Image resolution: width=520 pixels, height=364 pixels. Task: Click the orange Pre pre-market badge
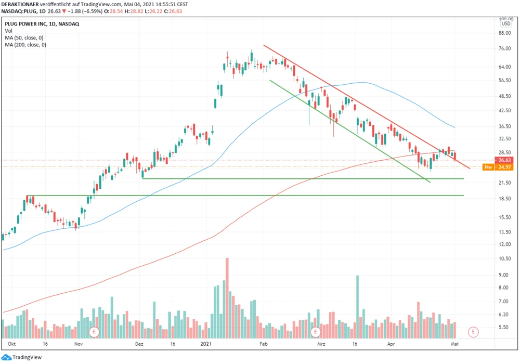point(488,167)
